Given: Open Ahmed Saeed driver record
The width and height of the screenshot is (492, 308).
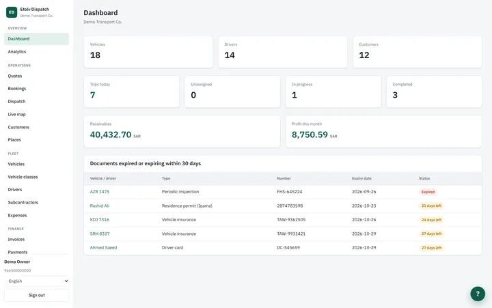Looking at the screenshot, I should pyautogui.click(x=103, y=247).
